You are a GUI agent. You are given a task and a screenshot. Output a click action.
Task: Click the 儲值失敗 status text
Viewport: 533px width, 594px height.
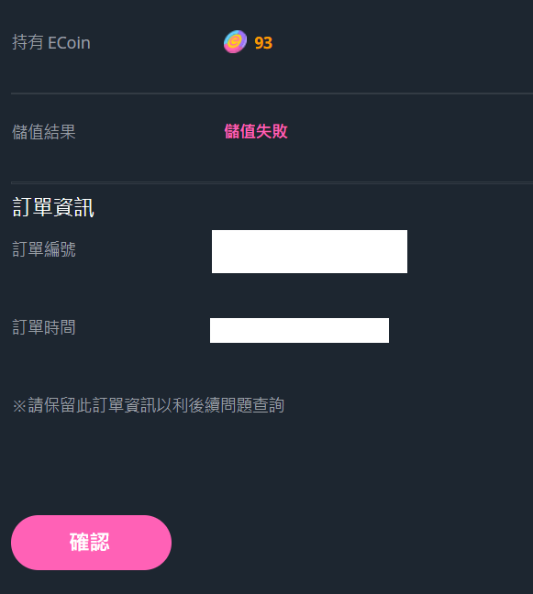pyautogui.click(x=256, y=131)
